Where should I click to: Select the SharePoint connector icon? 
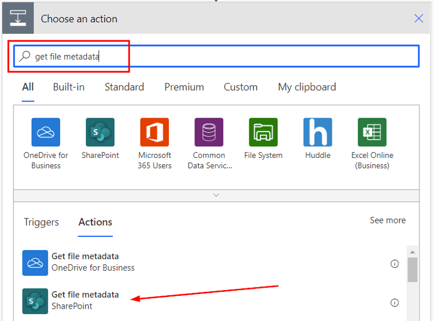pyautogui.click(x=100, y=132)
